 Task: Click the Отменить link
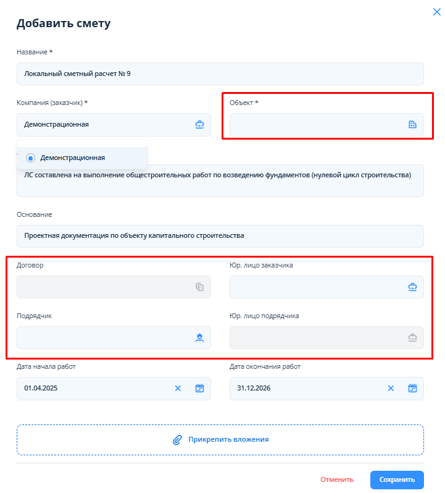(x=336, y=480)
